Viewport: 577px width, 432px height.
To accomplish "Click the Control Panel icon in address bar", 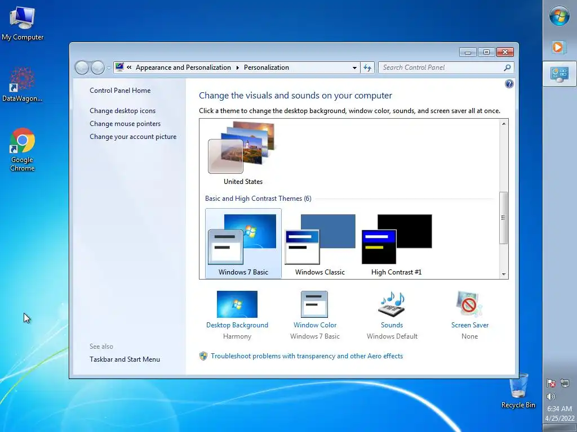I will 119,67.
